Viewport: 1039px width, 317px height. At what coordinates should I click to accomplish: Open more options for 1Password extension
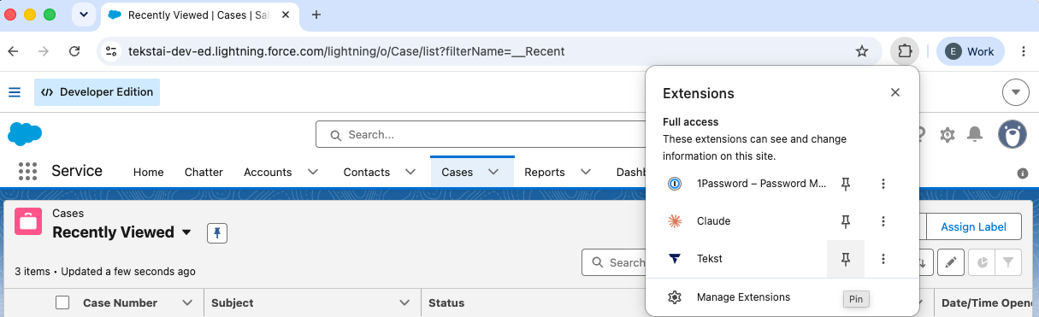pyautogui.click(x=883, y=184)
